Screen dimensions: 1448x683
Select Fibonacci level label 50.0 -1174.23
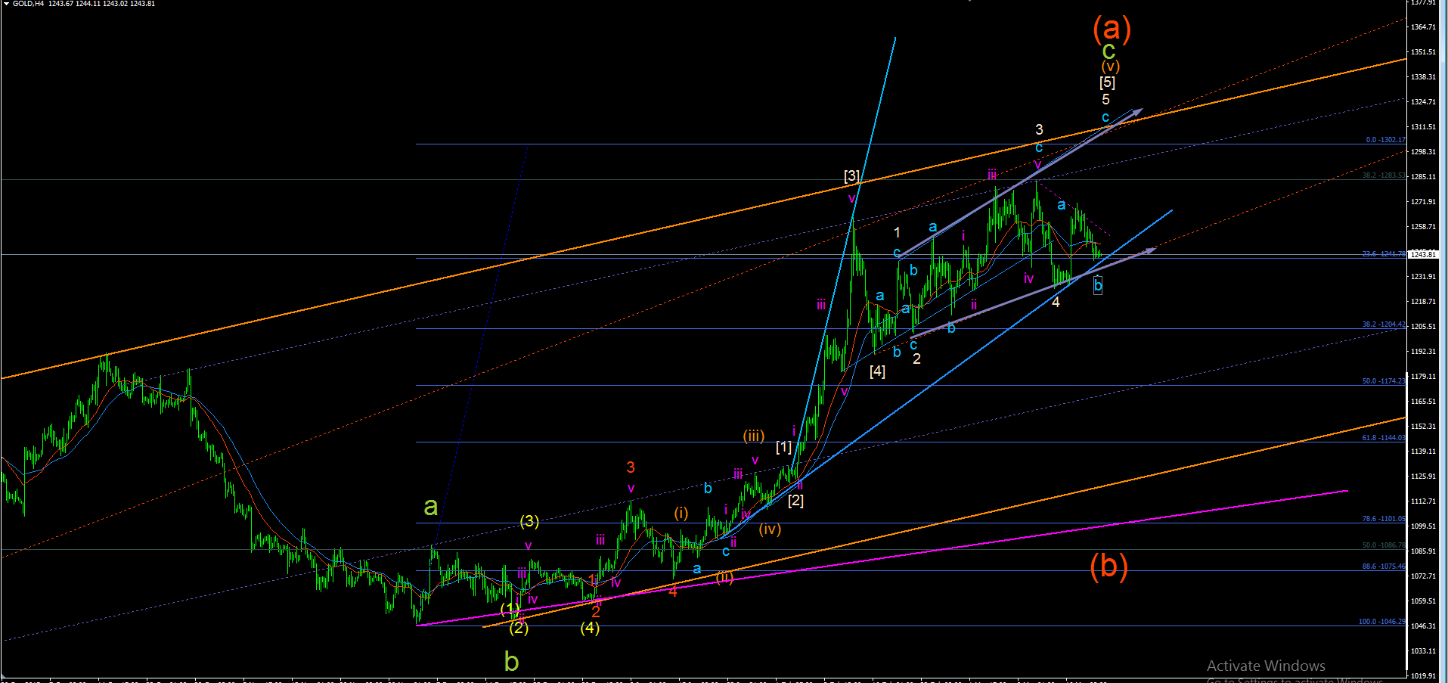[1384, 381]
